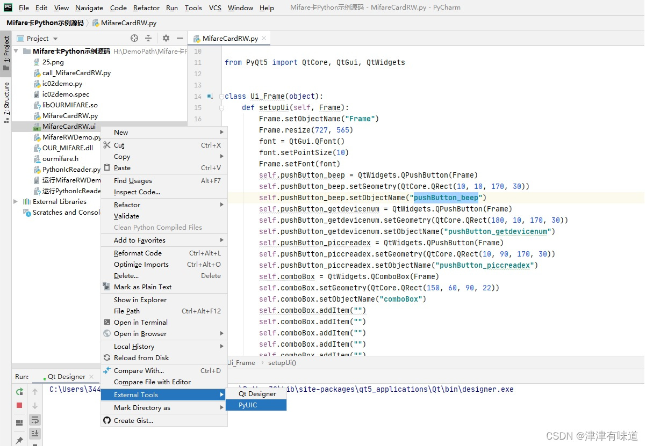Toggle scroll to end in Run console
This screenshot has height=446, width=646.
35,433
